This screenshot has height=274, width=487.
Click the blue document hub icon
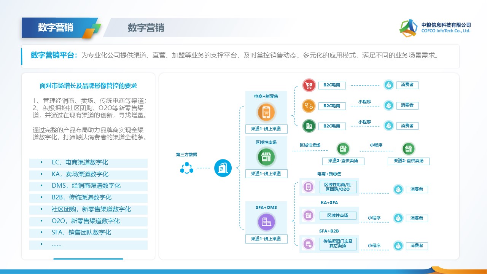tap(223, 168)
